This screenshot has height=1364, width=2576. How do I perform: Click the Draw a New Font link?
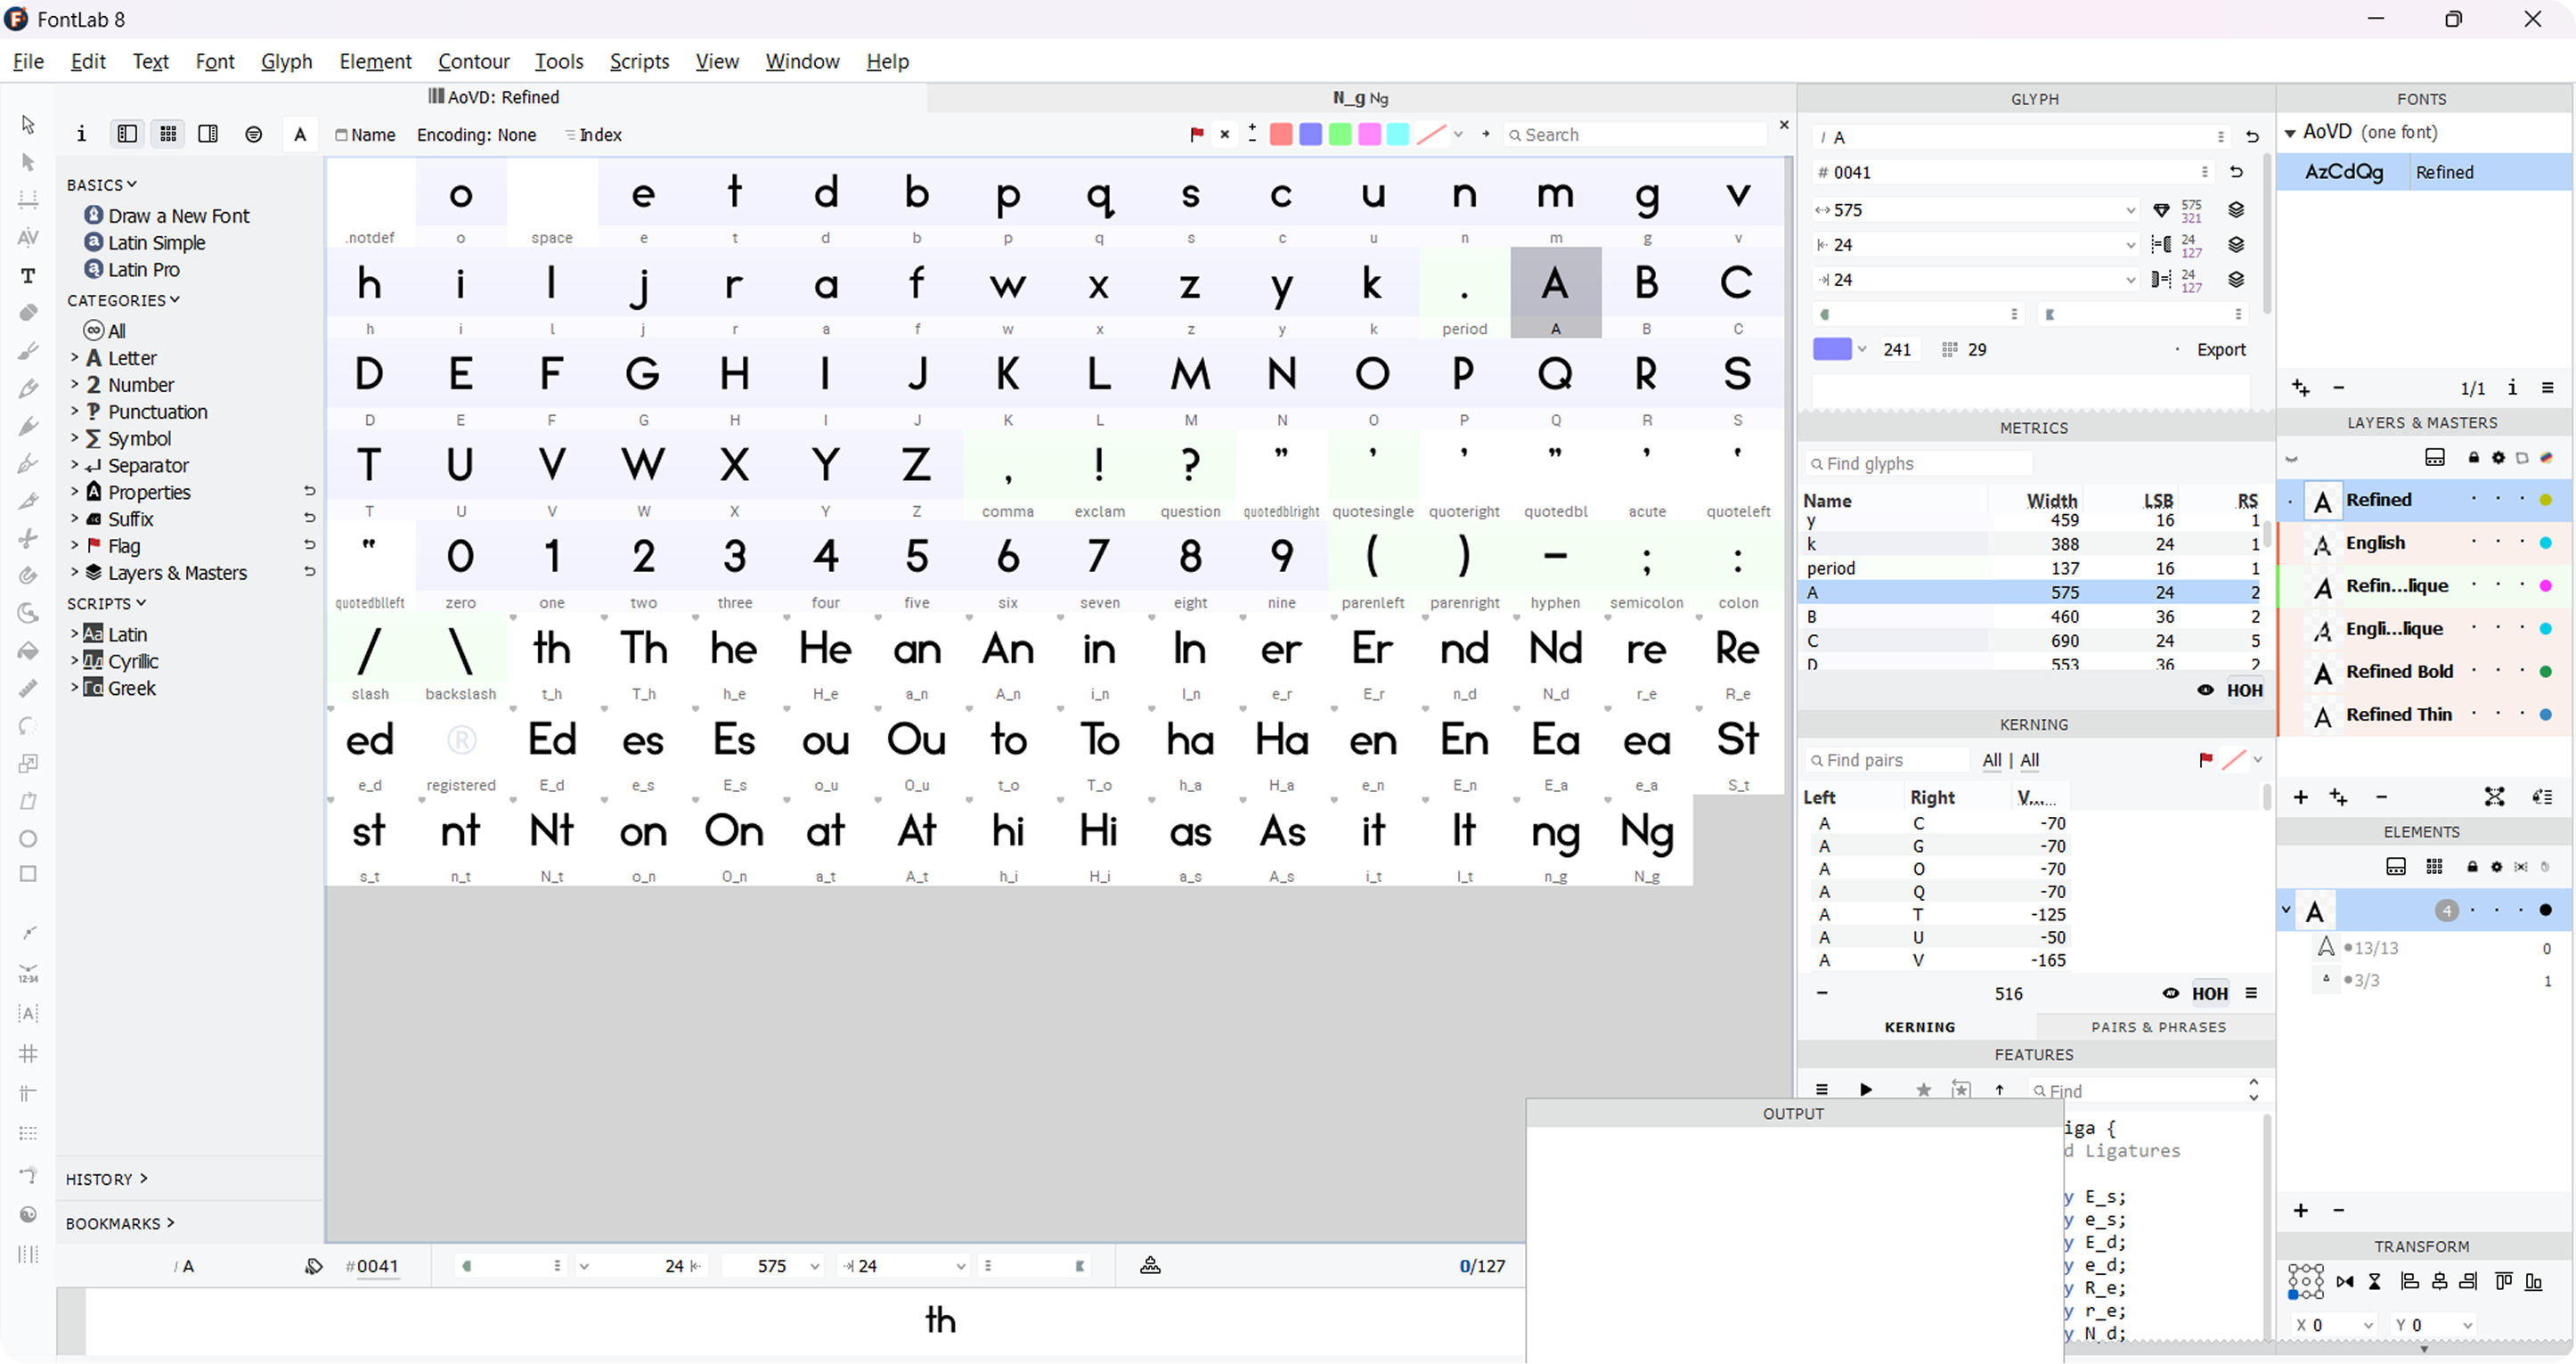pyautogui.click(x=179, y=215)
